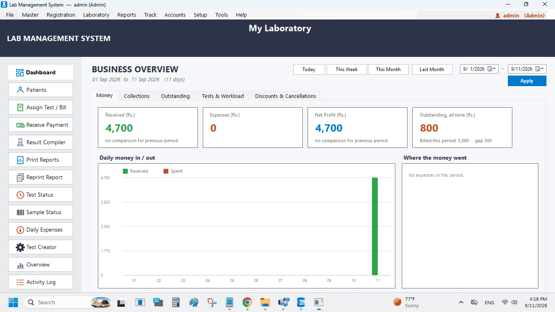The width and height of the screenshot is (555, 312).
Task: Open File Explorer from the taskbar
Action: coord(265,302)
